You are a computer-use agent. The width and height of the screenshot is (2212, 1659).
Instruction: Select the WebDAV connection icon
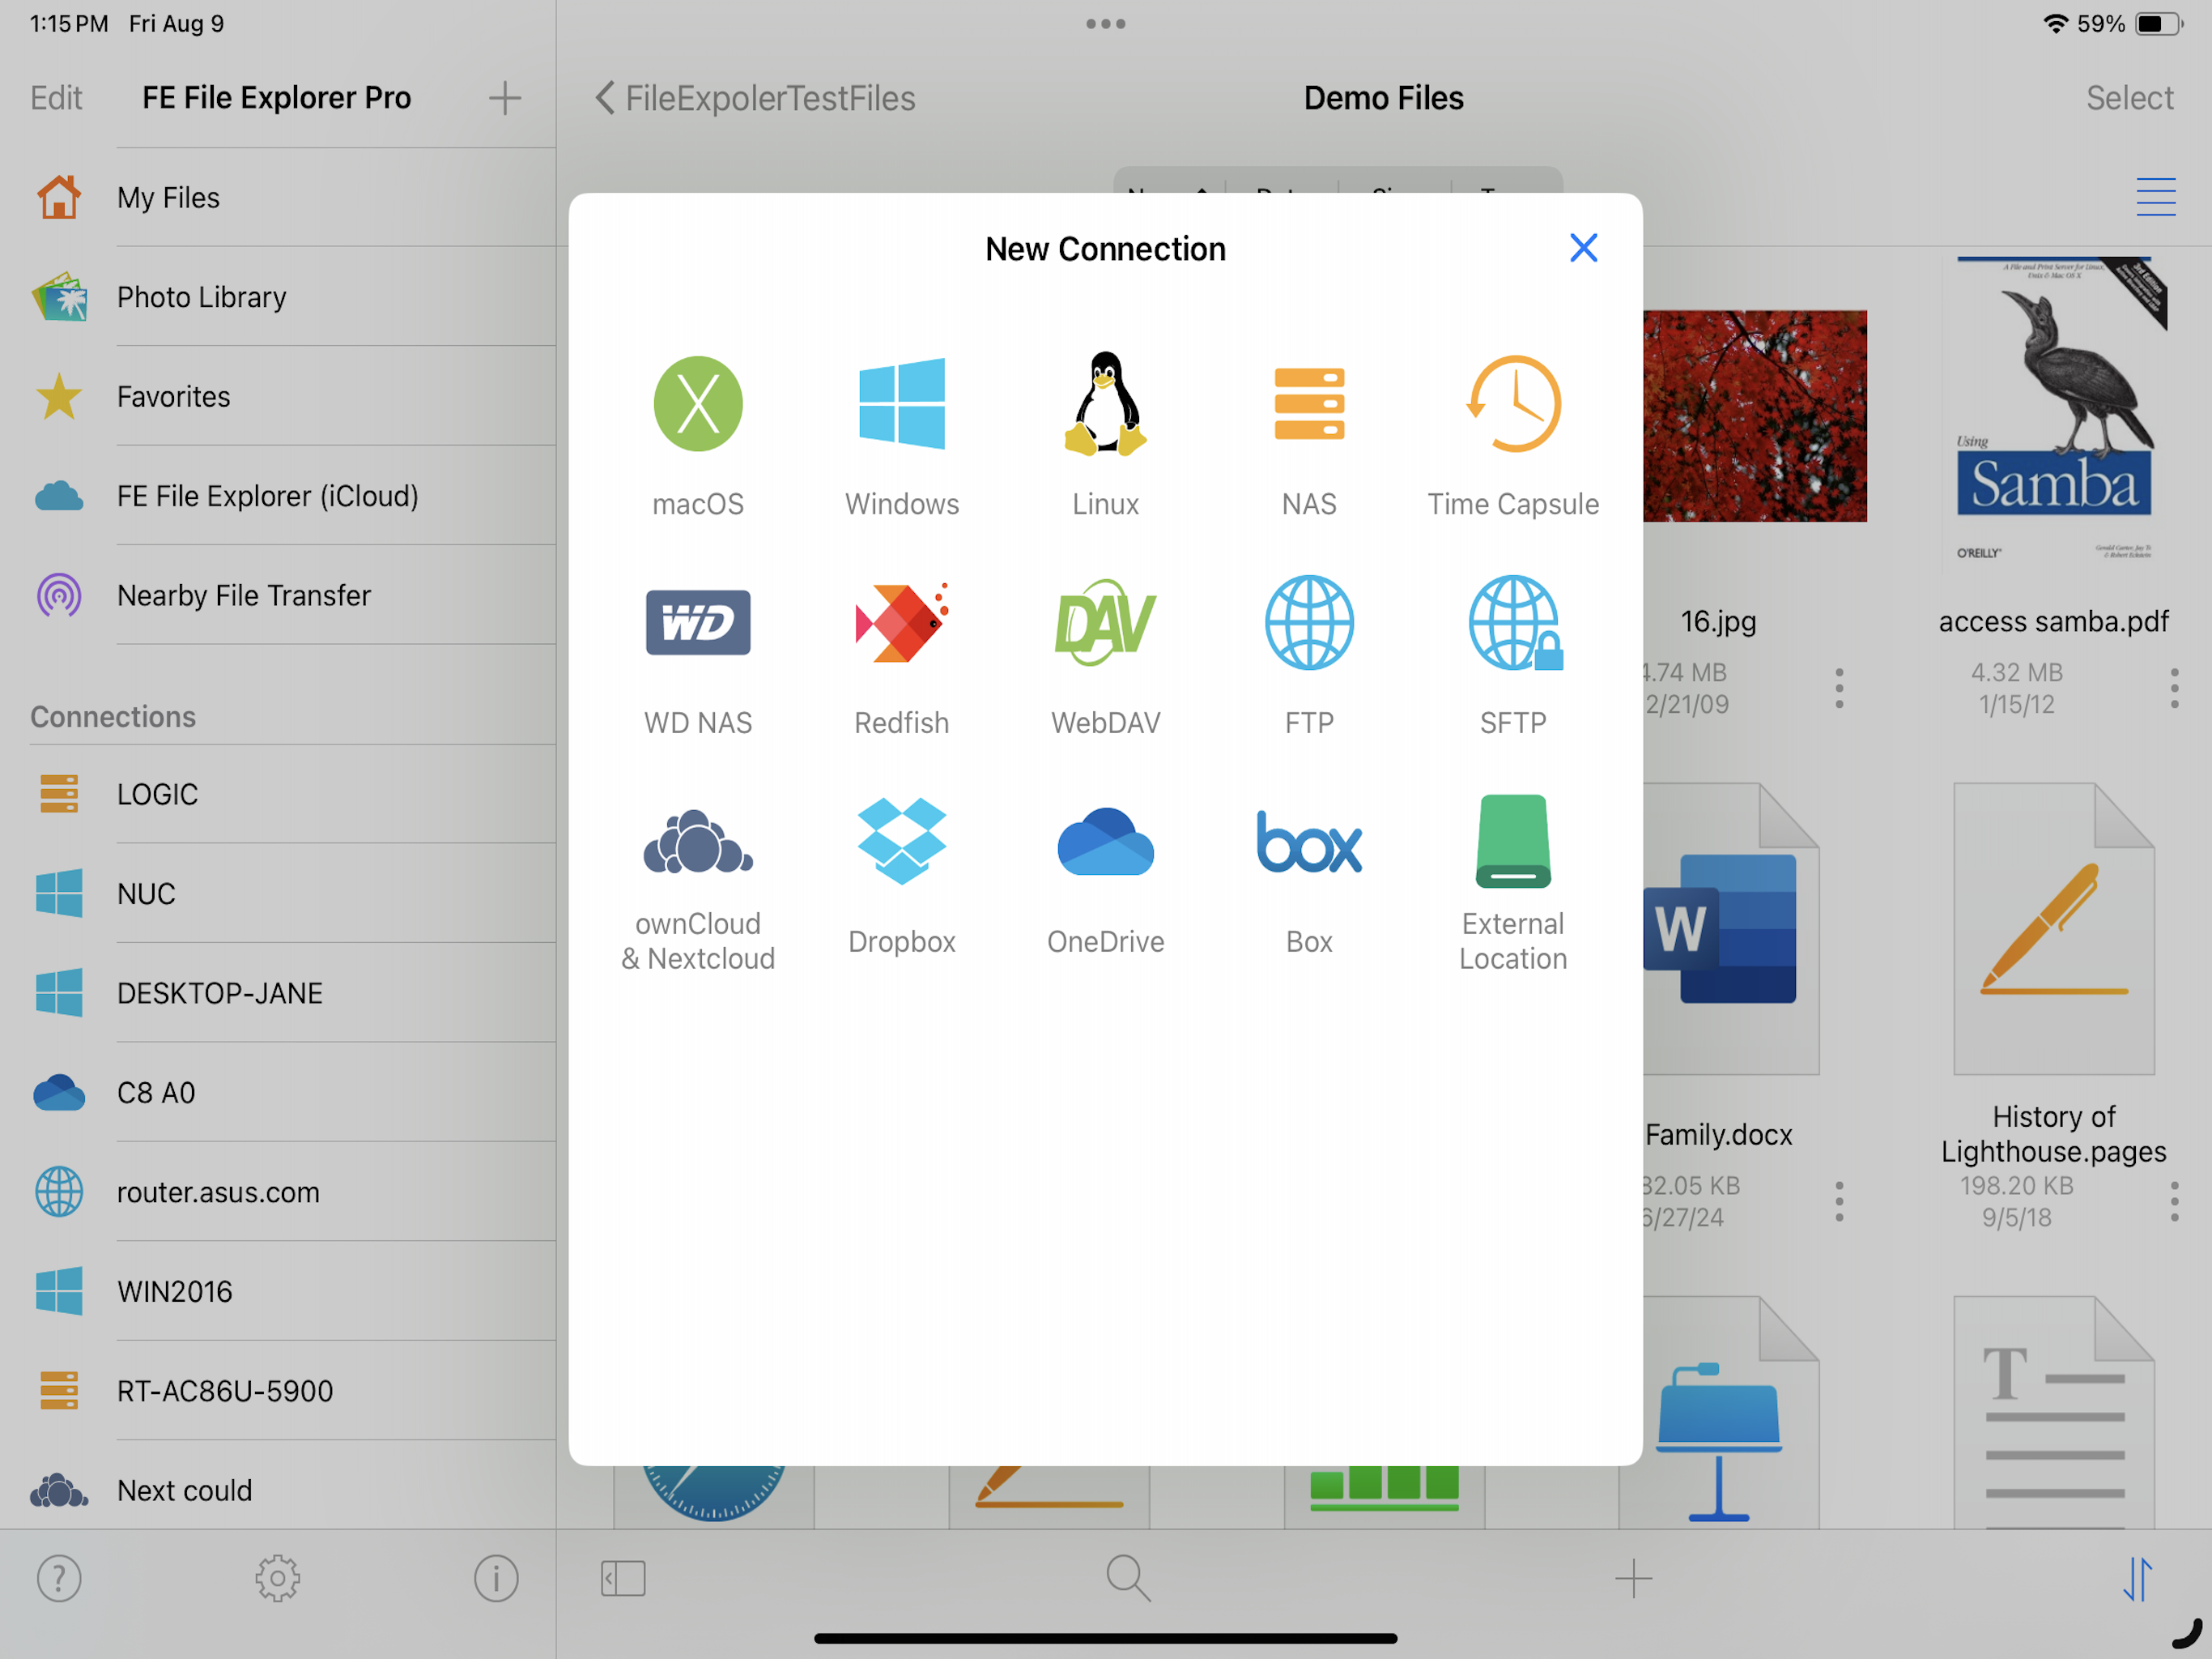pyautogui.click(x=1105, y=622)
